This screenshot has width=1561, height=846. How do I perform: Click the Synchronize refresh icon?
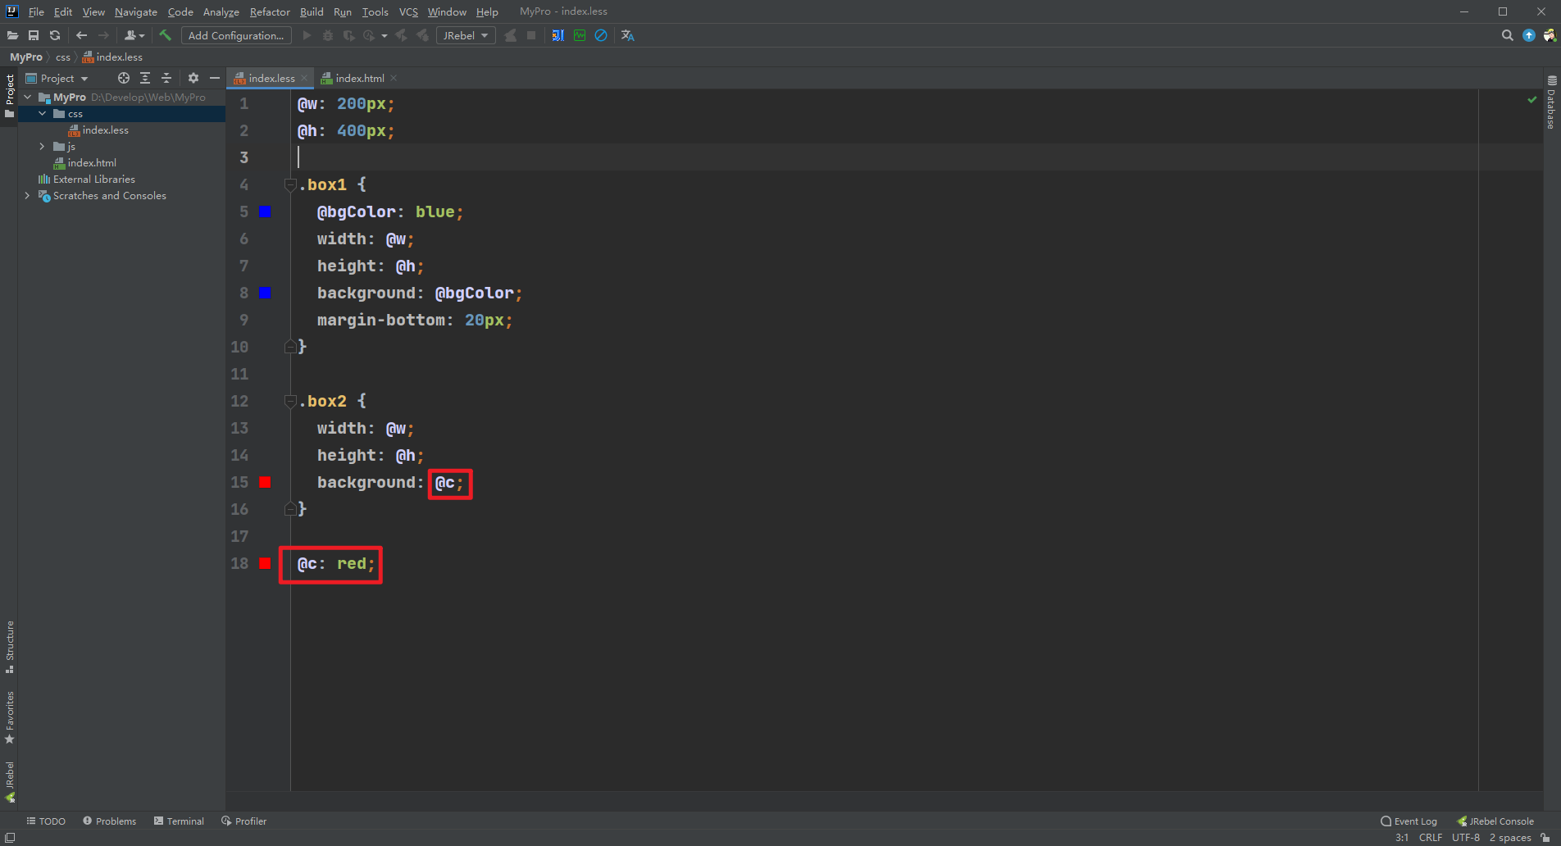55,35
